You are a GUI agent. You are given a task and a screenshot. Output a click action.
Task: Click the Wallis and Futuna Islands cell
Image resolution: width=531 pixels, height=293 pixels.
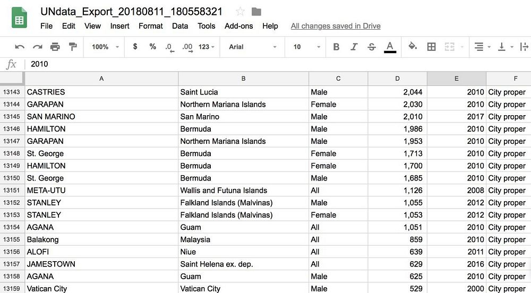tap(243, 190)
